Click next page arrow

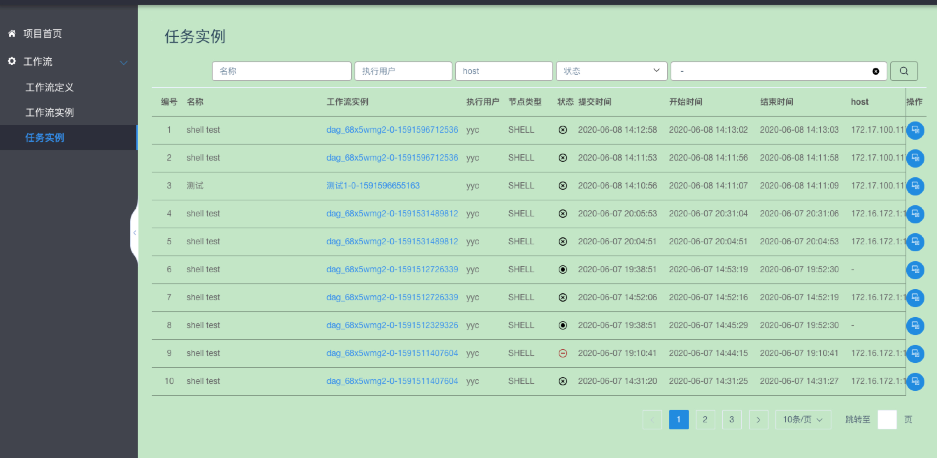coord(758,420)
